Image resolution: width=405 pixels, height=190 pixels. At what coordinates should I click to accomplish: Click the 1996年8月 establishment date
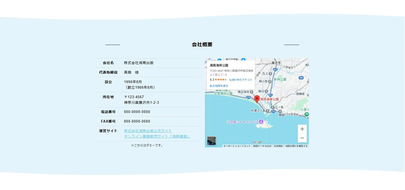(133, 82)
